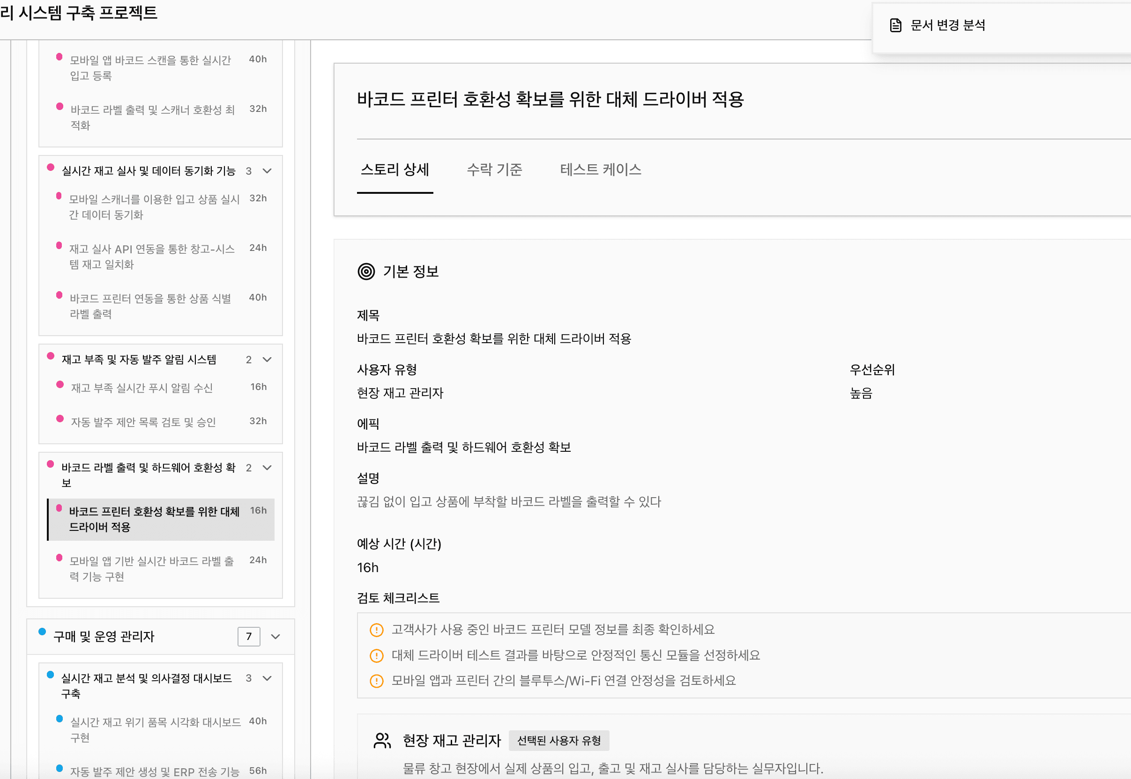Viewport: 1131px width, 779px height.
Task: Click warning icon for 대체 드라이버 테스트 checklist item
Action: [377, 655]
